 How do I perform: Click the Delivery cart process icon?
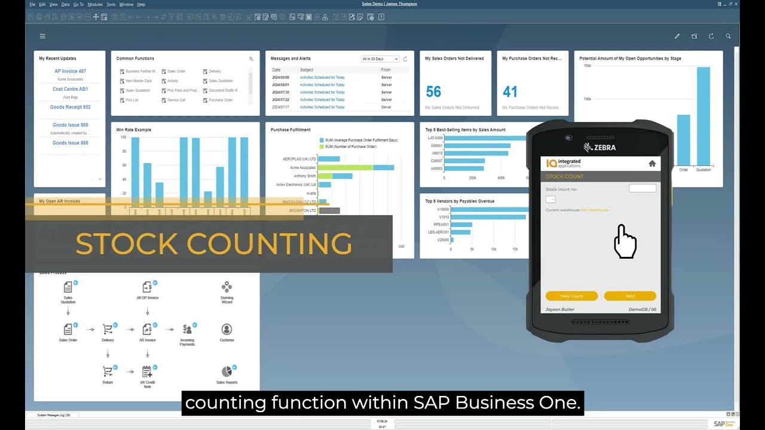[x=108, y=329]
